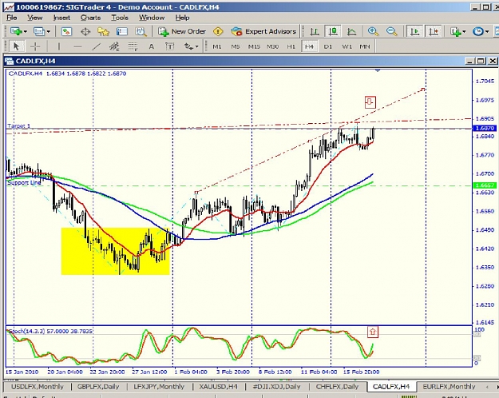This screenshot has width=499, height=398.
Task: Activate the crosshair tool
Action: coord(35,46)
